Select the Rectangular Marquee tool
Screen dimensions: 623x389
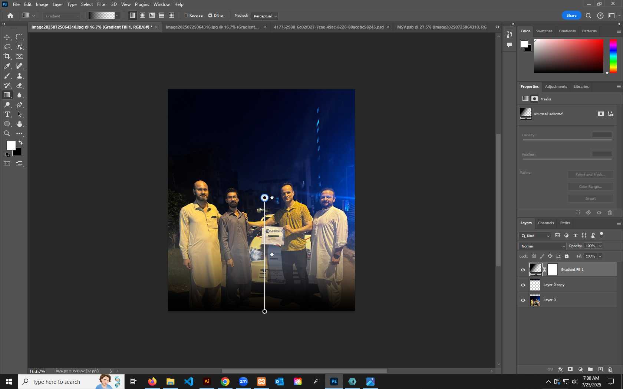[x=20, y=37]
